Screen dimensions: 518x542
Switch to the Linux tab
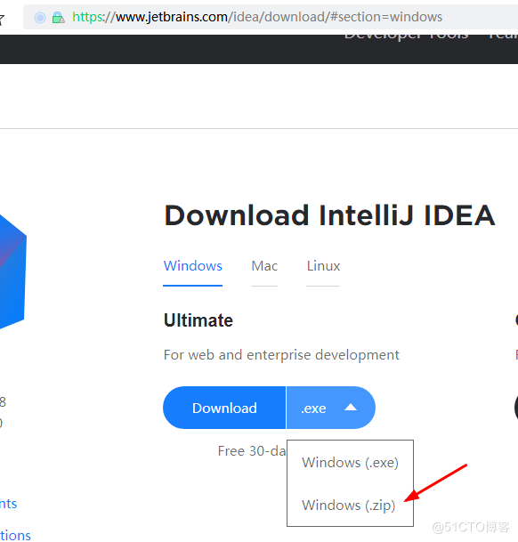tap(323, 266)
